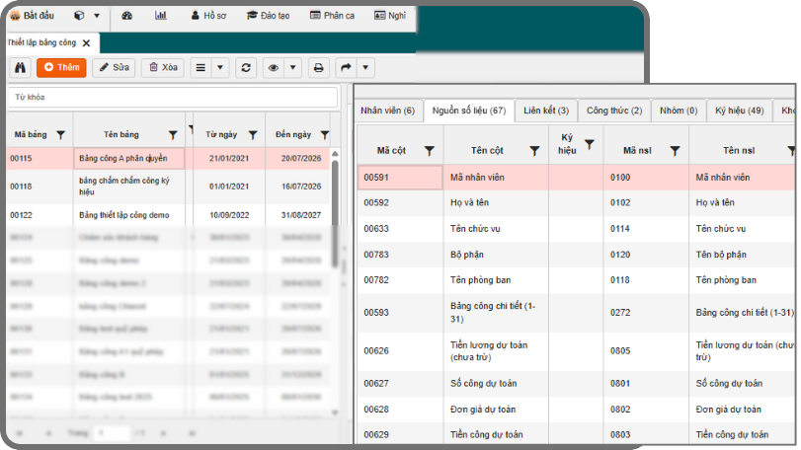Viewport: 801px width, 450px height.
Task: Switch to Nguồn số liệu (67) tab
Action: (x=469, y=111)
